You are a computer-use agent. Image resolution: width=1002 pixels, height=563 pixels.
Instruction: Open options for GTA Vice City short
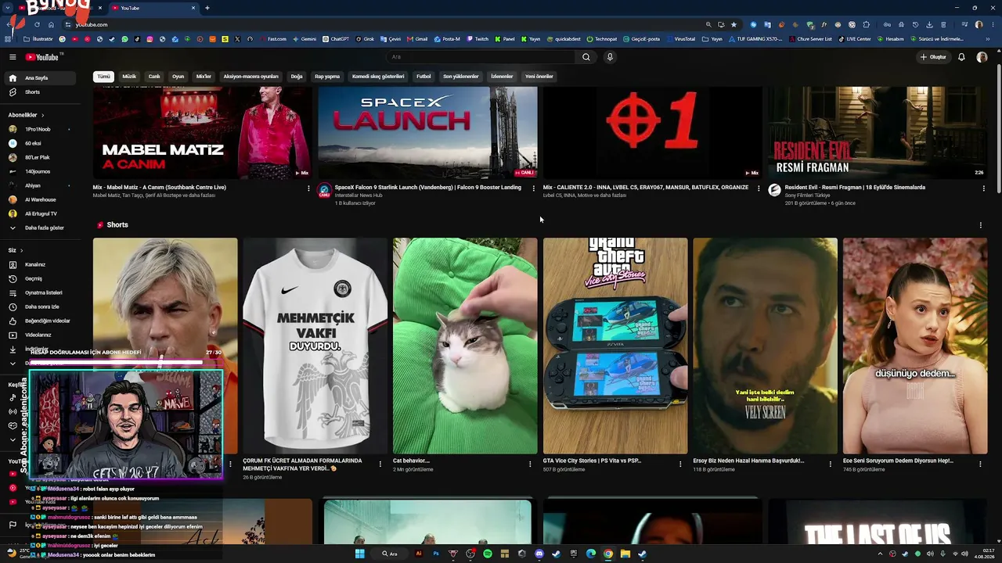[681, 464]
